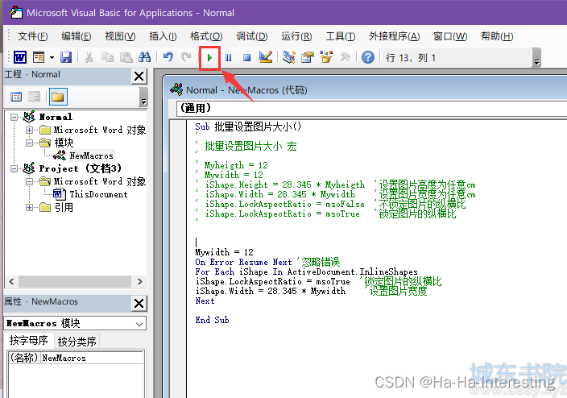Viewport: 567px width, 398px height.
Task: Open the 编辑(E) menu
Action: pos(77,36)
